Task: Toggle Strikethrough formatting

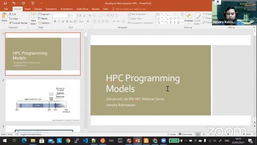Action: (x=71, y=21)
